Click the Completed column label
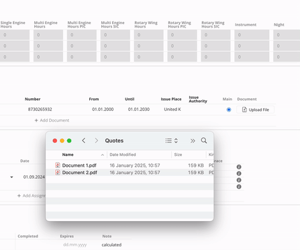 [x=28, y=236]
